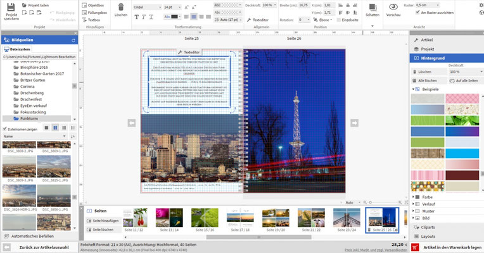Select the Drachenberg folder

pyautogui.click(x=32, y=93)
